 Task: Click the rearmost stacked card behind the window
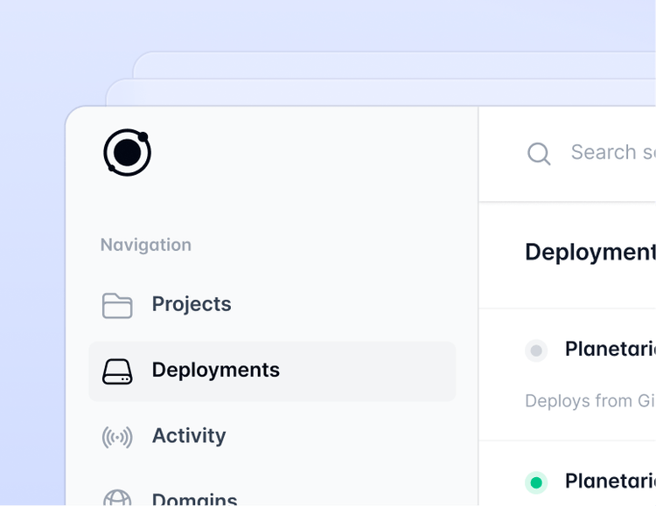point(394,63)
